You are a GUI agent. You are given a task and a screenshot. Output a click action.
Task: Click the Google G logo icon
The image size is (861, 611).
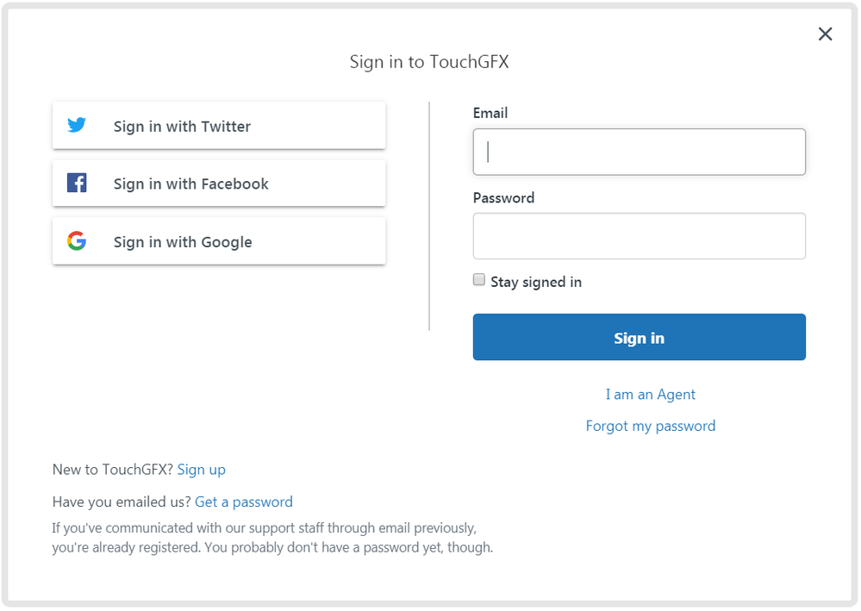coord(77,241)
